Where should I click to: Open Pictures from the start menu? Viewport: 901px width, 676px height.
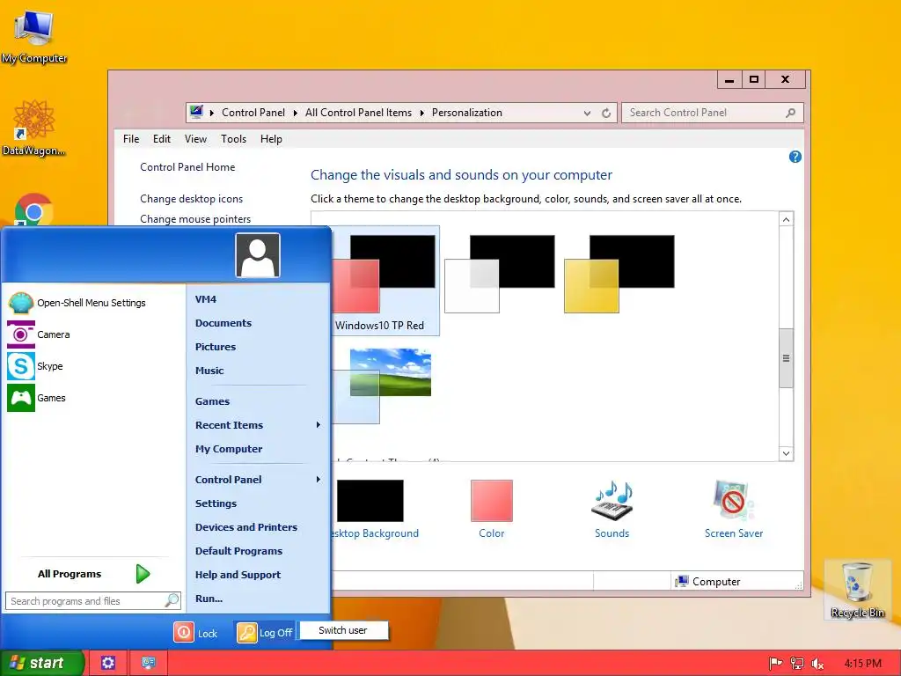[x=216, y=347]
